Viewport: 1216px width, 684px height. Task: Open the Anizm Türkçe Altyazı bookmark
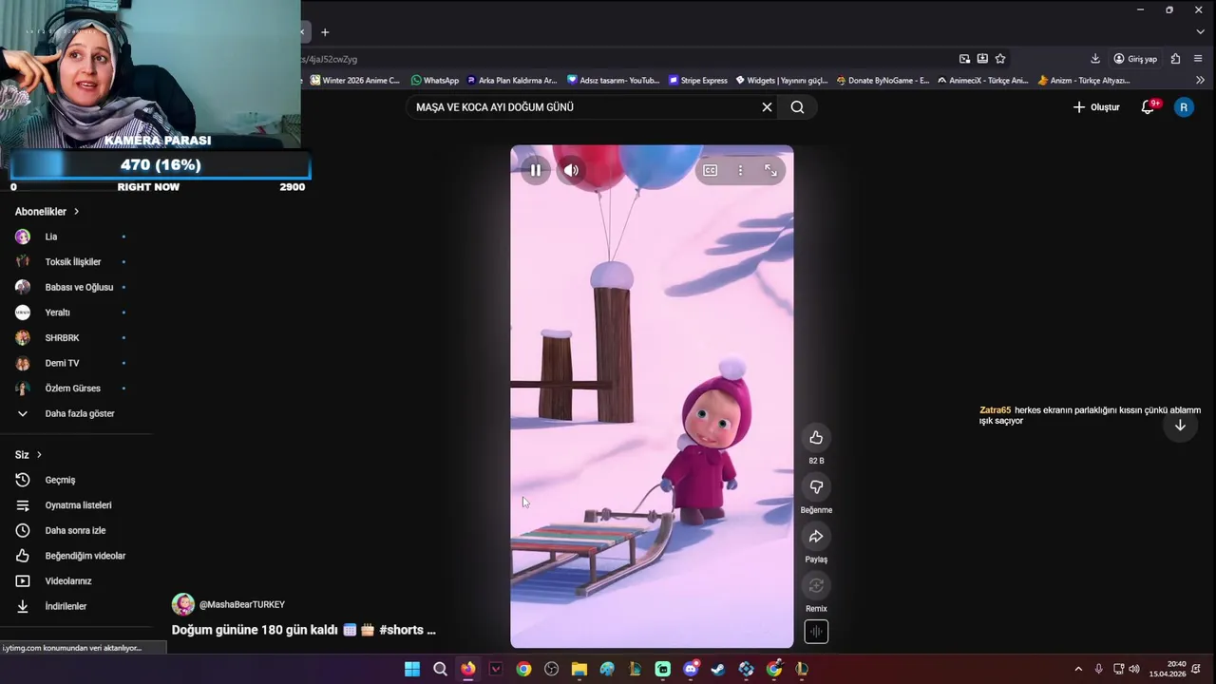click(x=1084, y=81)
